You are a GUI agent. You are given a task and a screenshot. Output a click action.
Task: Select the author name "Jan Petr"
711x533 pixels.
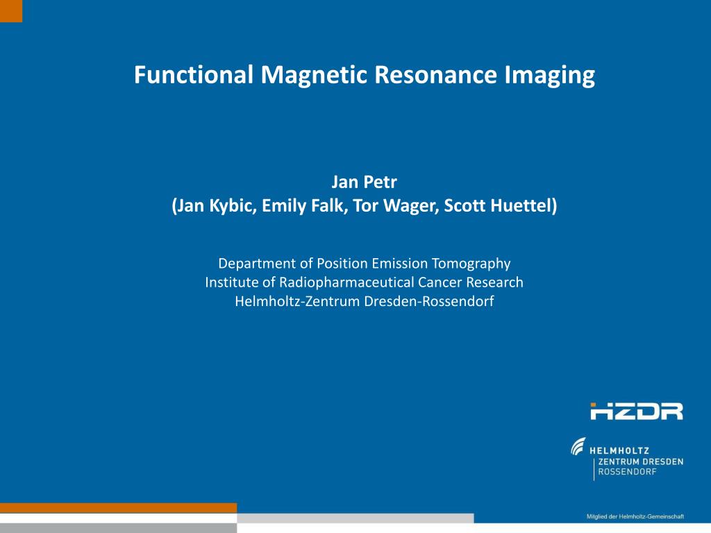click(x=364, y=183)
